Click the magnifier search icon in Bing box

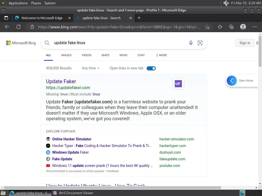click(47, 43)
